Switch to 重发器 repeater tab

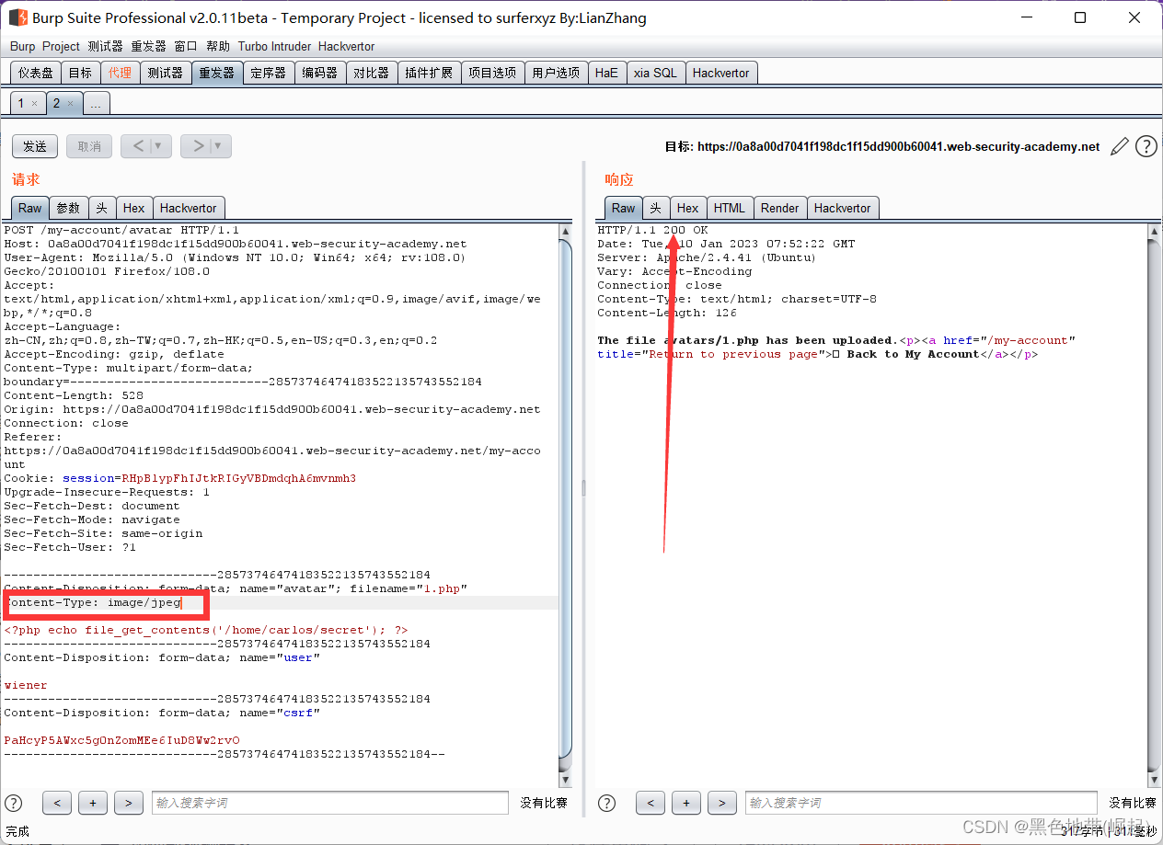pos(217,73)
